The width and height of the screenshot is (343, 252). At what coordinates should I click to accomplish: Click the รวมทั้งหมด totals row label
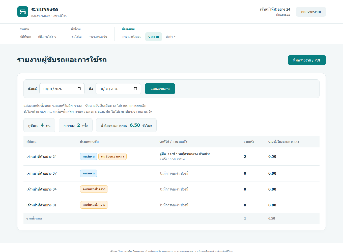34,218
